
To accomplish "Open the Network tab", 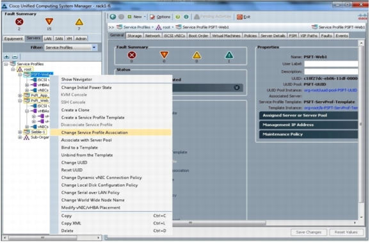I will tap(152, 36).
